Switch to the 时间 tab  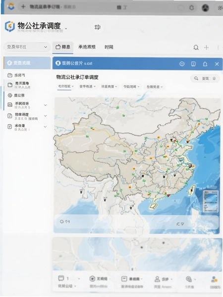[109, 47]
